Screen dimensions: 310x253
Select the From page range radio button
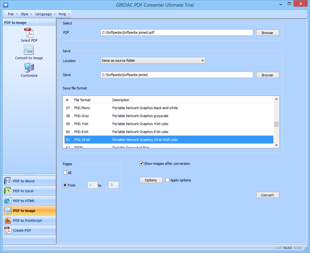[65, 185]
